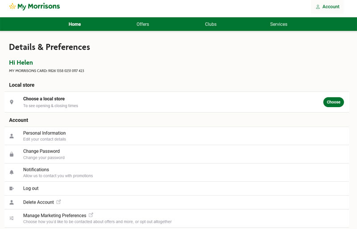Click the map pin icon for local store
This screenshot has height=229, width=357.
[12, 102]
